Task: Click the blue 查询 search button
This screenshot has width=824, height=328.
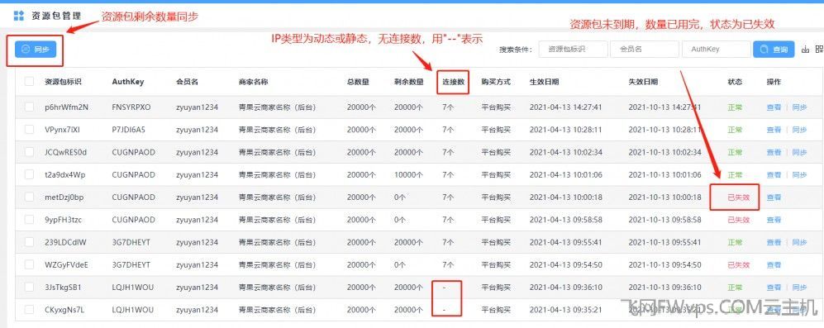Action: 774,50
